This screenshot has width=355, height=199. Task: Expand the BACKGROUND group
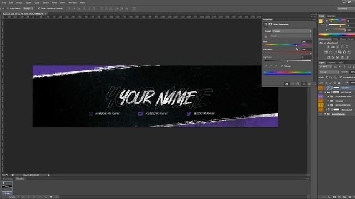[326, 114]
